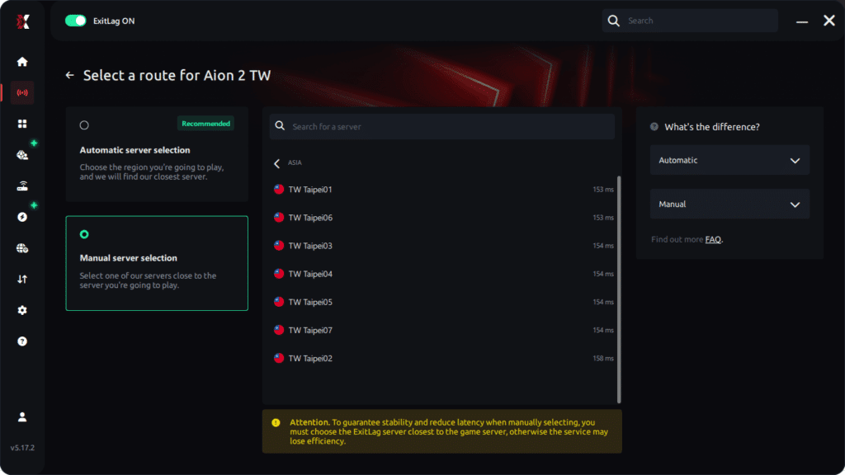Select Manual server selection radio button

pyautogui.click(x=83, y=234)
